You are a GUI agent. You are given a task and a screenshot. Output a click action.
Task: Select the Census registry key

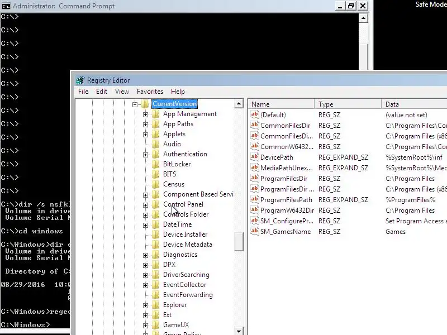tap(174, 184)
